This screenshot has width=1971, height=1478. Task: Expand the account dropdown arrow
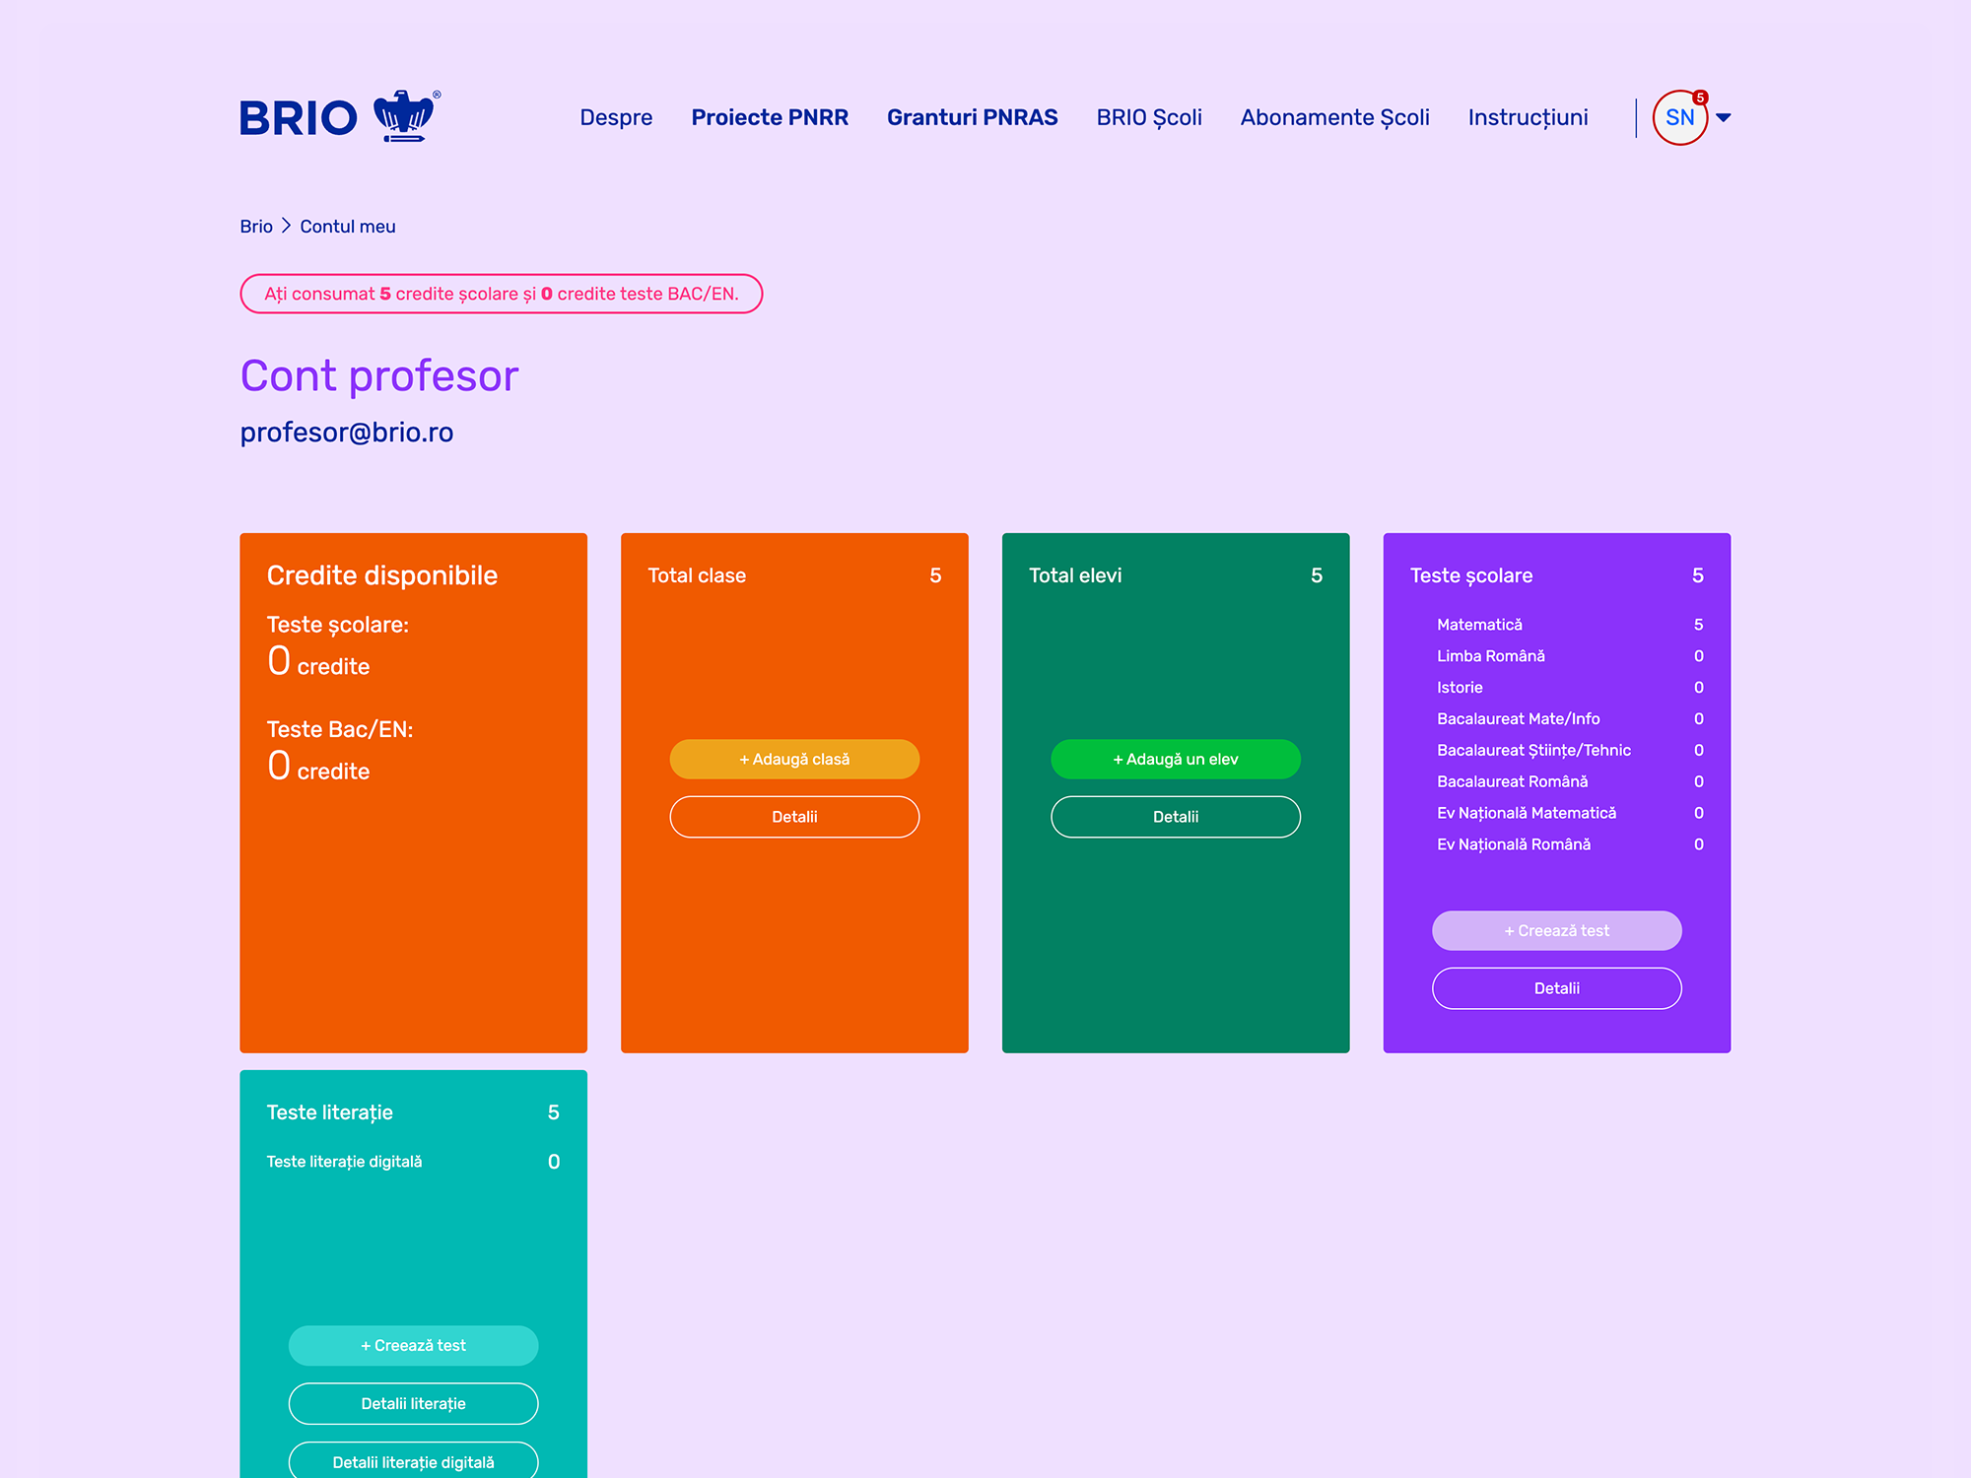point(1724,118)
